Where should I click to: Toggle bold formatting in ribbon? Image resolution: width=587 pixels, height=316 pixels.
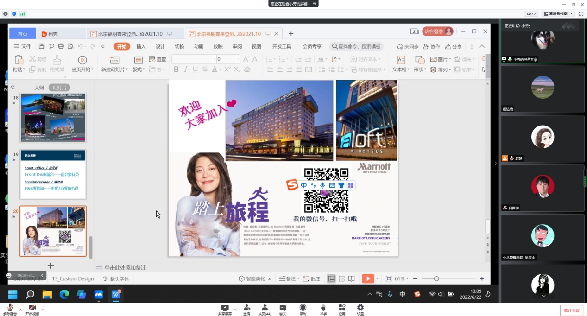point(176,70)
